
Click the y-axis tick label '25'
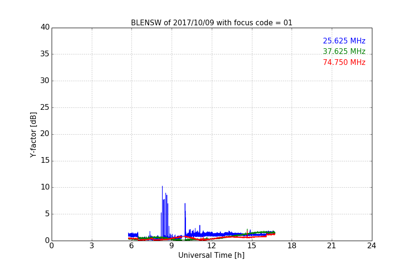[45, 107]
